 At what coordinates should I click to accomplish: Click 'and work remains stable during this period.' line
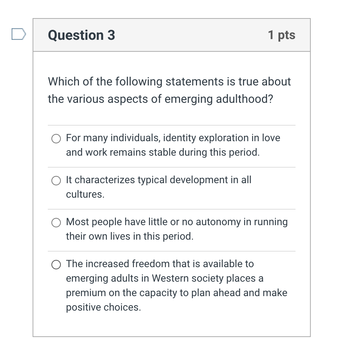pos(163,152)
